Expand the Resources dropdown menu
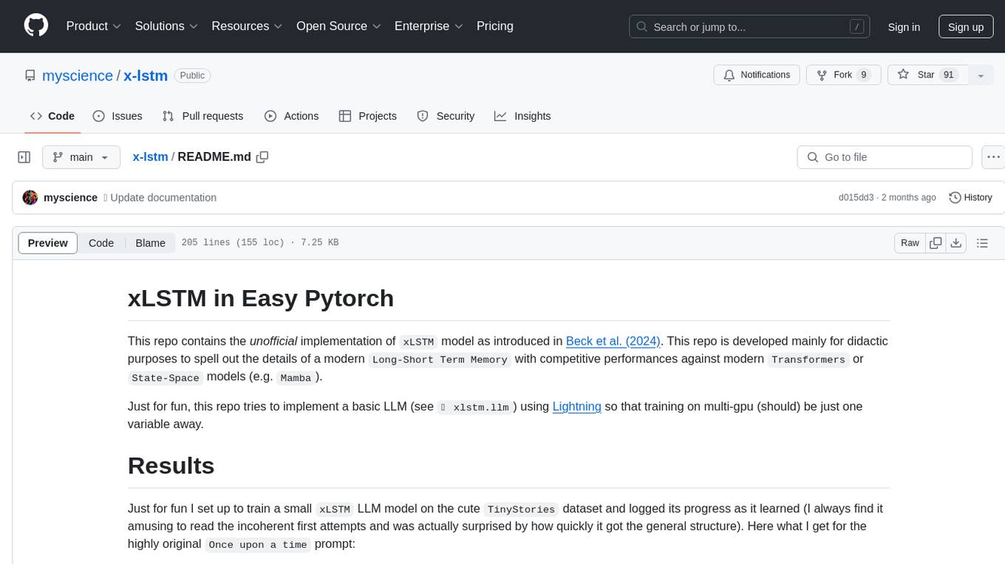The height and width of the screenshot is (564, 1005). (x=247, y=26)
